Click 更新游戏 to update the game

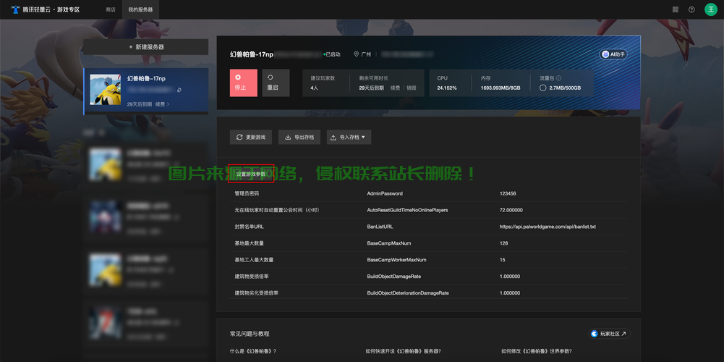click(x=251, y=138)
